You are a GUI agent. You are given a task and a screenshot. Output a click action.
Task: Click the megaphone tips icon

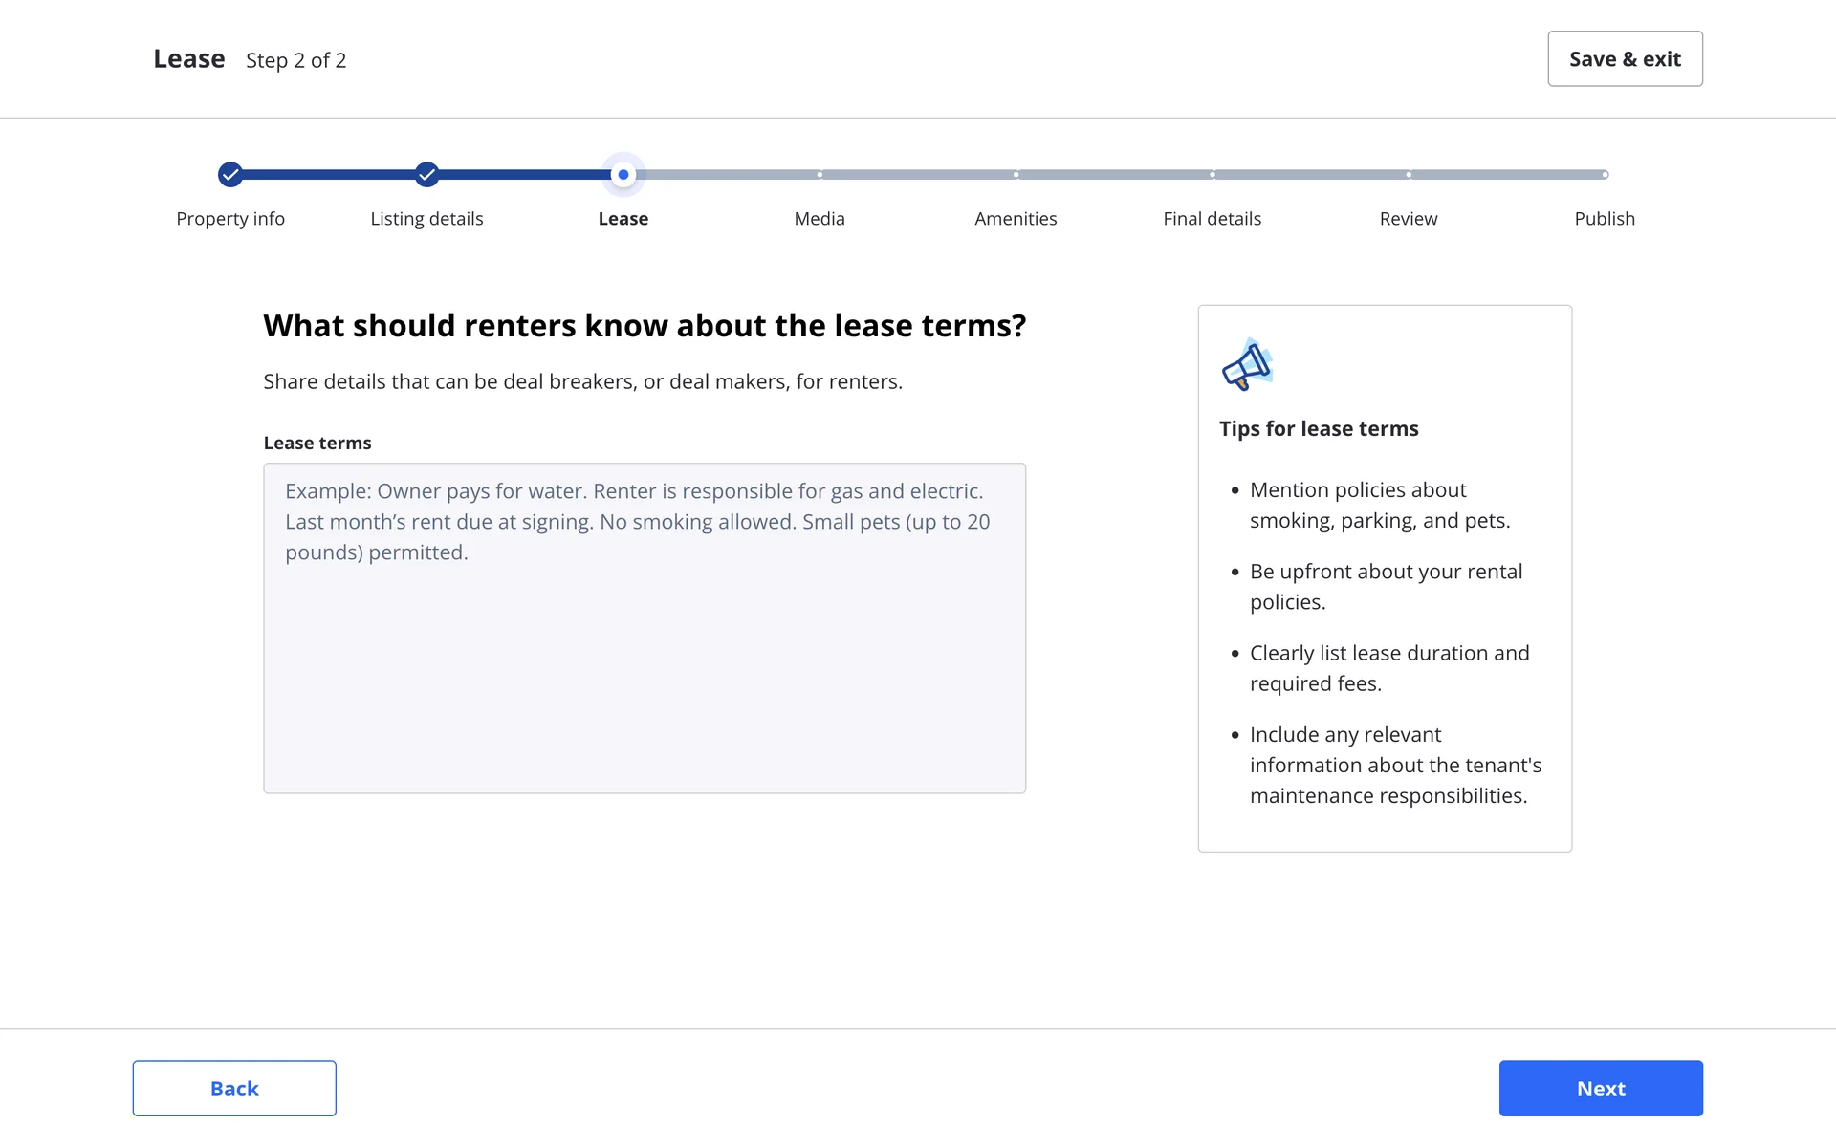[1247, 365]
